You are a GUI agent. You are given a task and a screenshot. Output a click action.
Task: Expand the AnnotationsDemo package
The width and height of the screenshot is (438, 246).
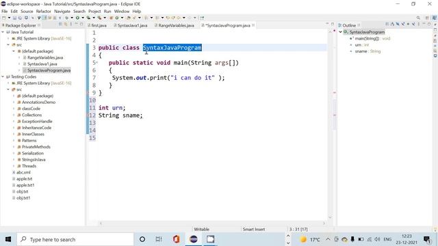pyautogui.click(x=14, y=102)
